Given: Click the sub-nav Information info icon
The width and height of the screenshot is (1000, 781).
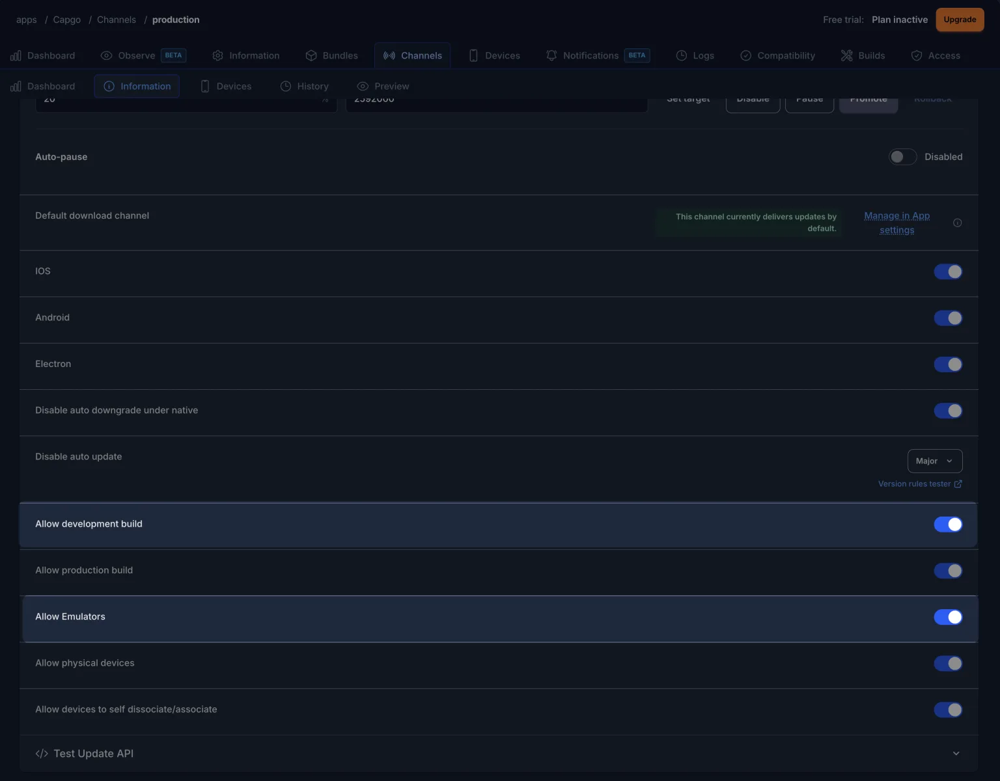Looking at the screenshot, I should tap(109, 86).
